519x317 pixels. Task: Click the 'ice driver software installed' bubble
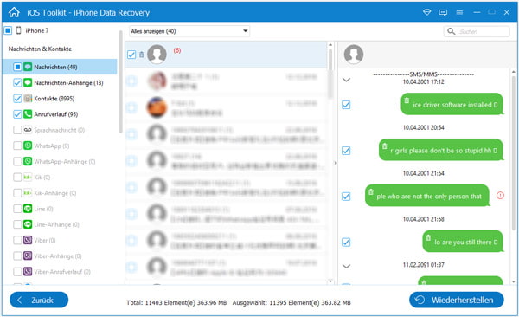point(452,104)
